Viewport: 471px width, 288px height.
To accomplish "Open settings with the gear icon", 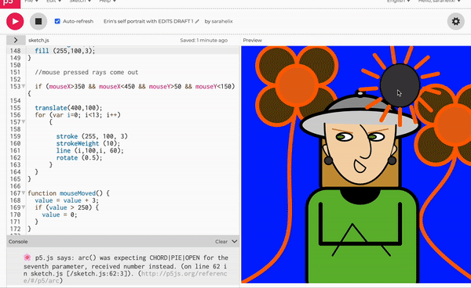I will pos(455,22).
